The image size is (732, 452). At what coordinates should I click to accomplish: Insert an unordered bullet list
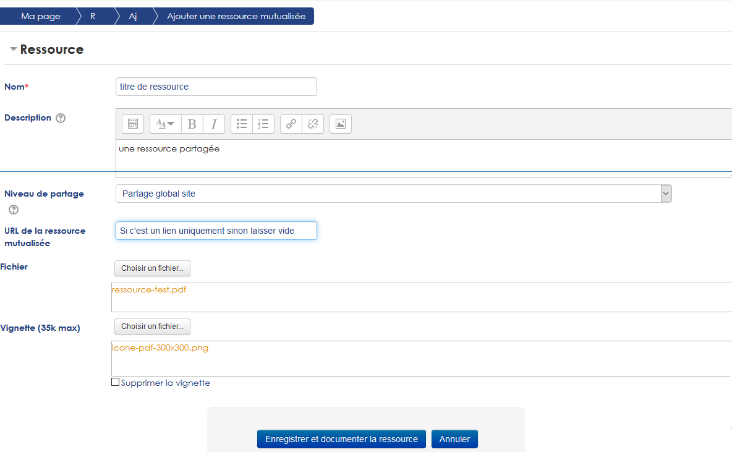click(242, 124)
